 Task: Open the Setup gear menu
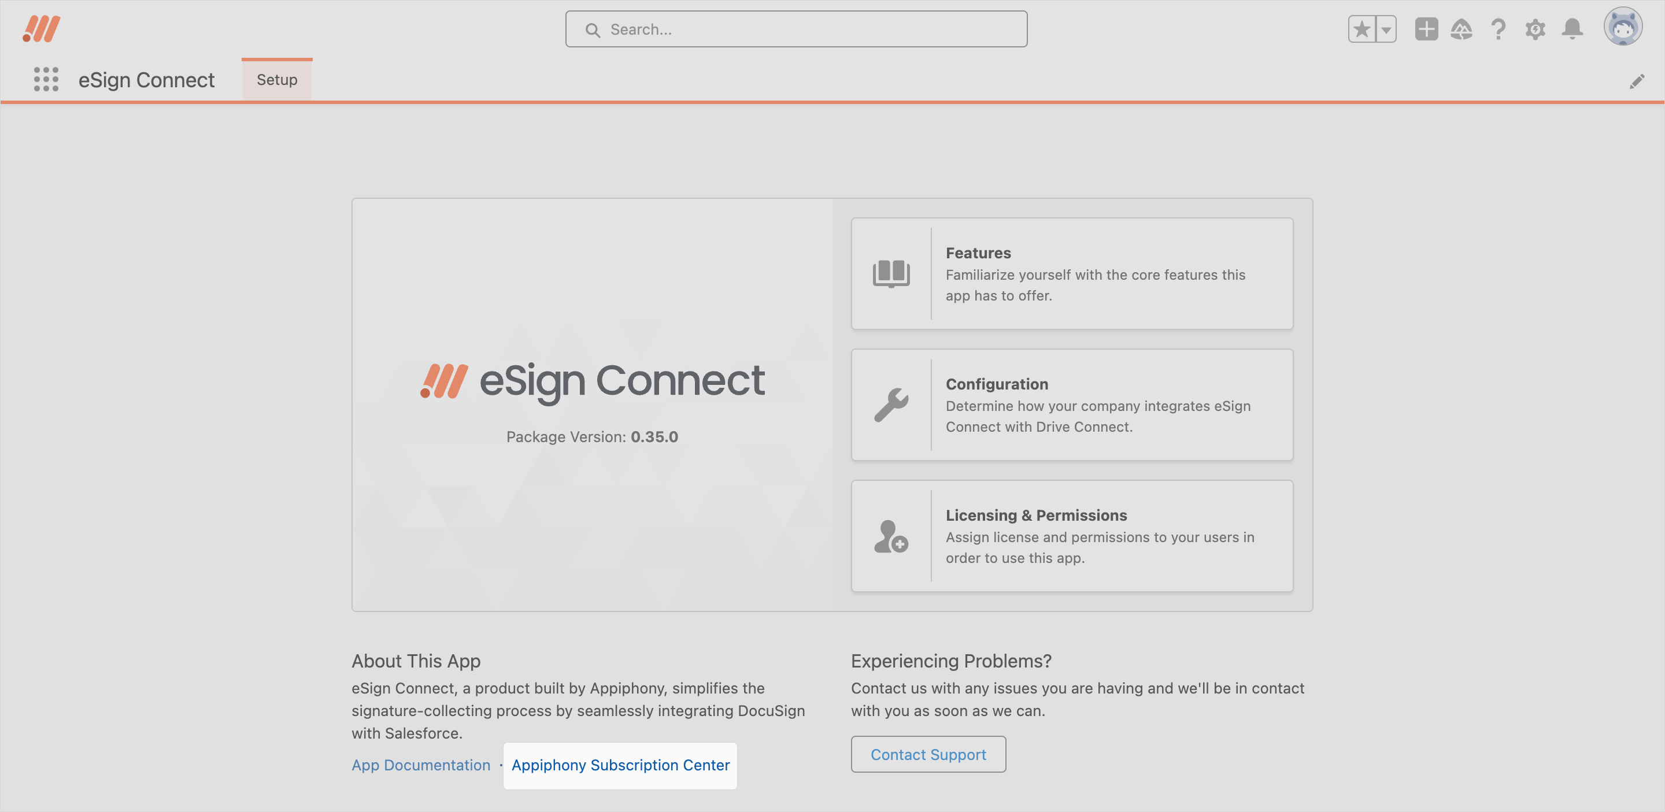[x=1535, y=29]
